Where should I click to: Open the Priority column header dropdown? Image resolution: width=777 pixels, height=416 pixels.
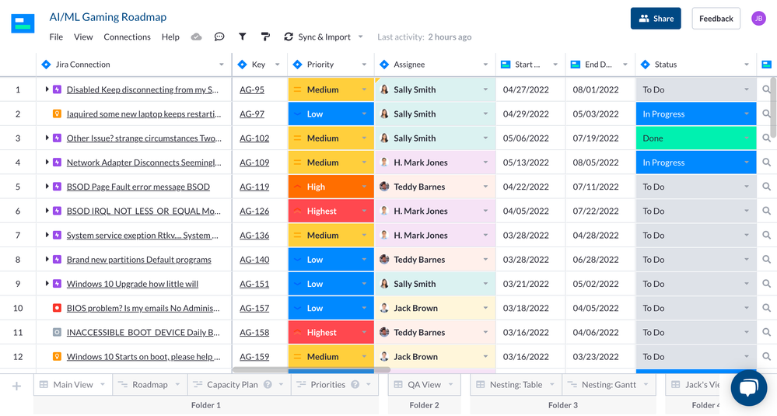click(364, 65)
